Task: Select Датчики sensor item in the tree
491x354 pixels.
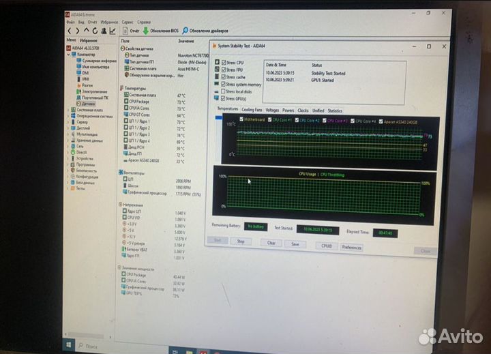Action: click(86, 104)
